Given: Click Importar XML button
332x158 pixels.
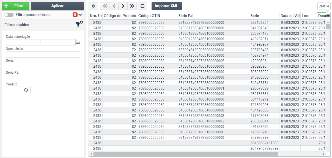Looking at the screenshot, I should (166, 6).
